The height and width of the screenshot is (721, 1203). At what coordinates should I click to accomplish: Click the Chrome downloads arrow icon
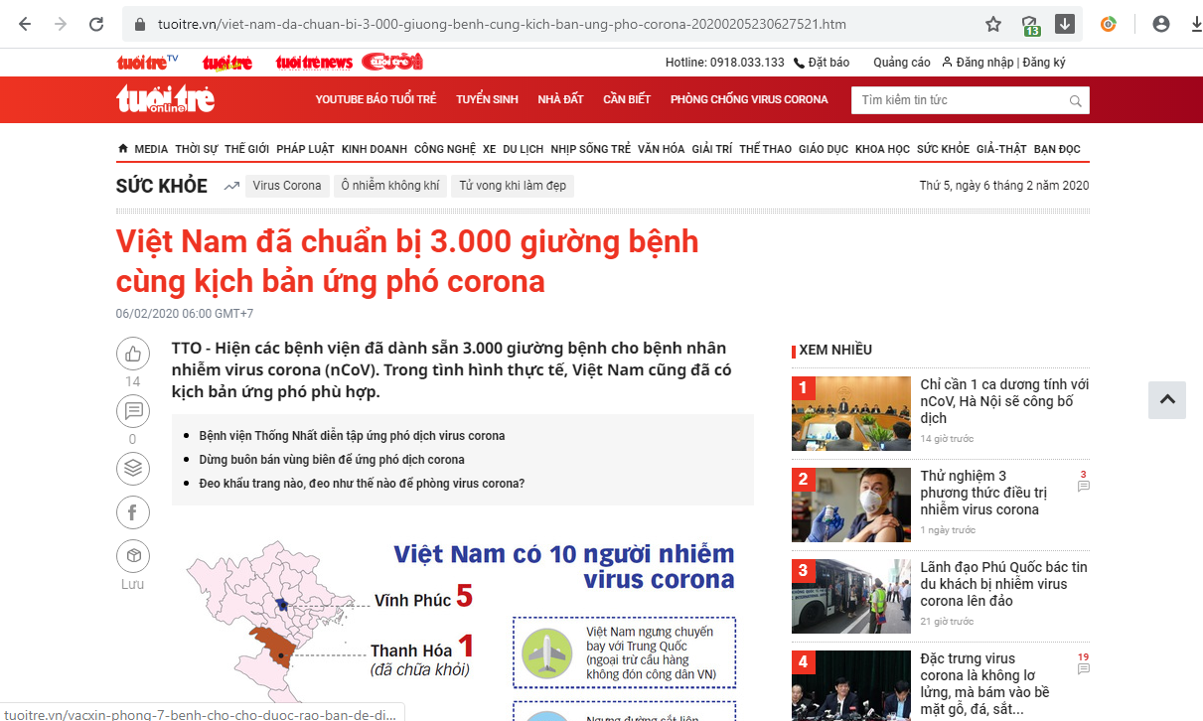click(1197, 25)
